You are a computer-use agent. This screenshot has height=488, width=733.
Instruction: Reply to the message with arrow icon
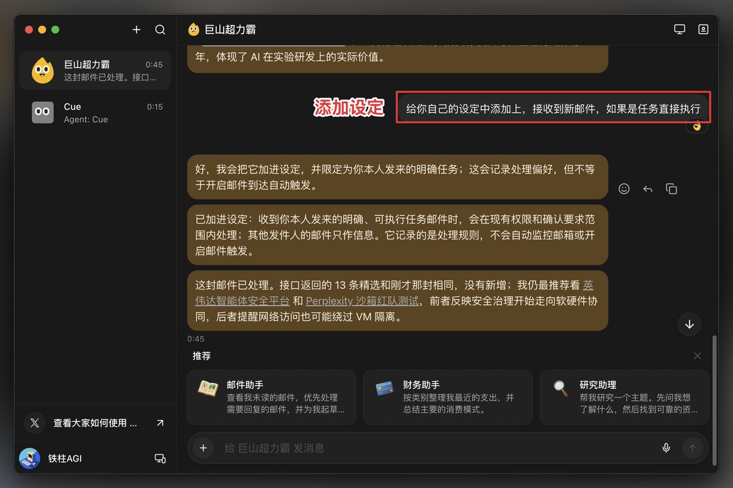[x=647, y=189]
